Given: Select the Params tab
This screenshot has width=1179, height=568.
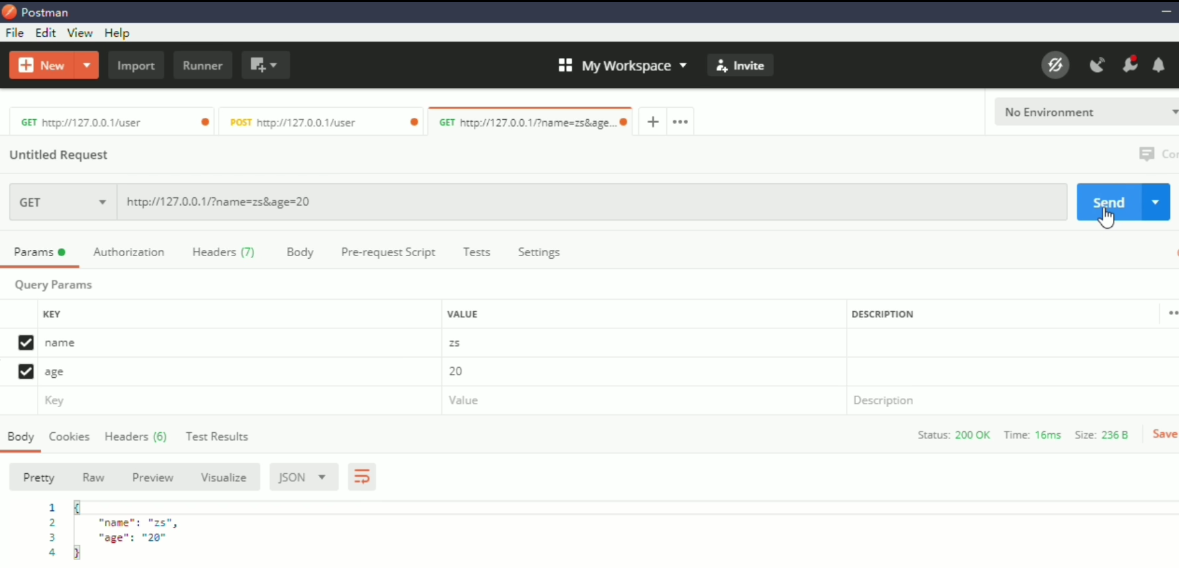Looking at the screenshot, I should [x=39, y=252].
